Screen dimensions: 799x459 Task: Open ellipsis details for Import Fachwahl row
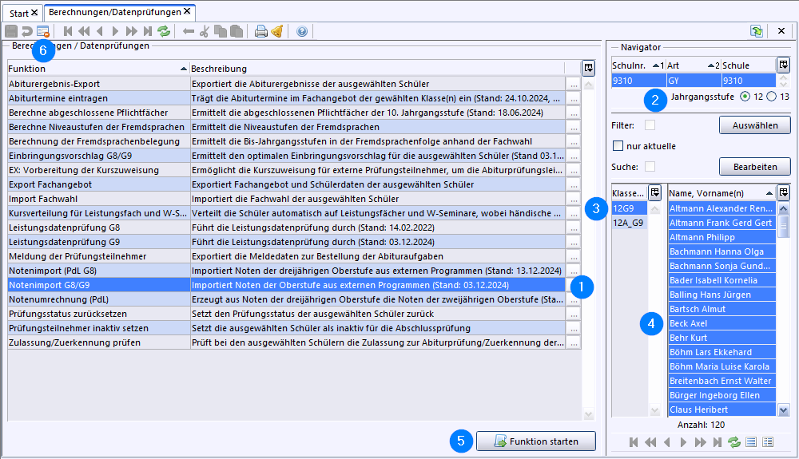click(x=574, y=199)
